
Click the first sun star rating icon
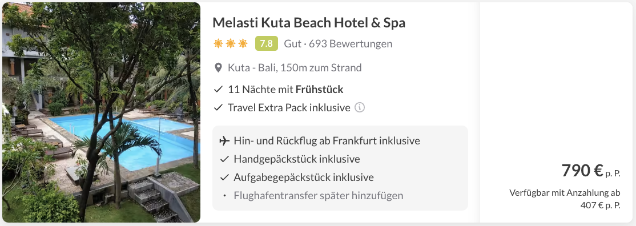[218, 43]
